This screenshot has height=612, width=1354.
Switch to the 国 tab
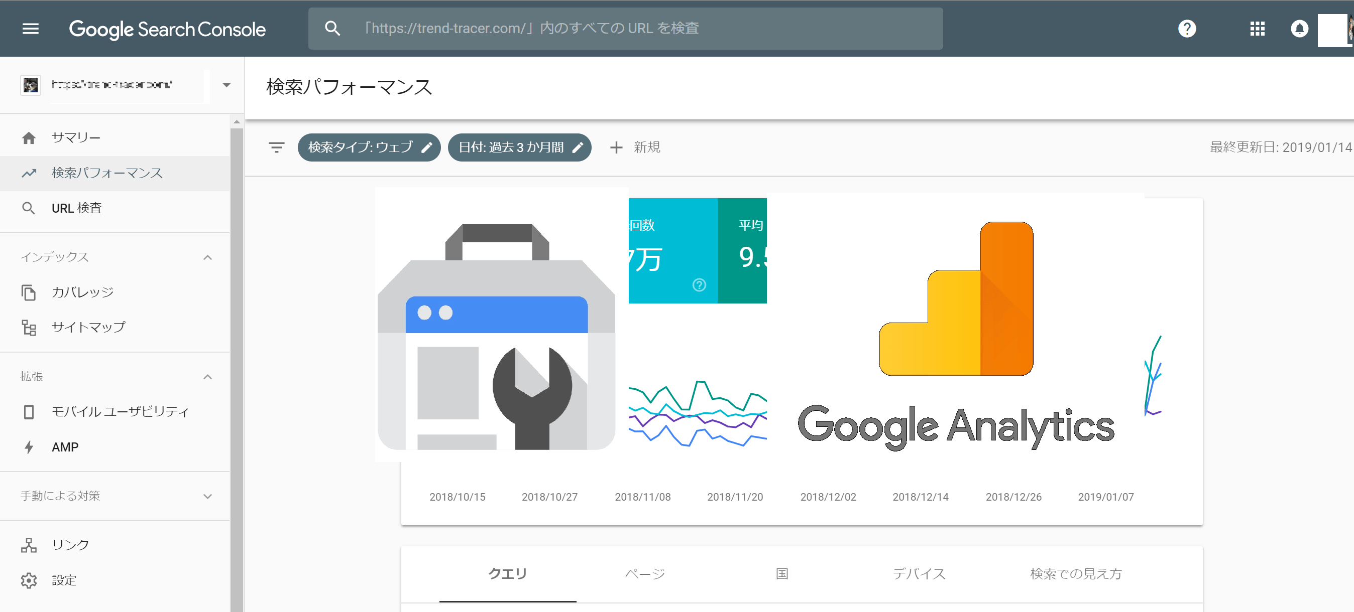(782, 574)
